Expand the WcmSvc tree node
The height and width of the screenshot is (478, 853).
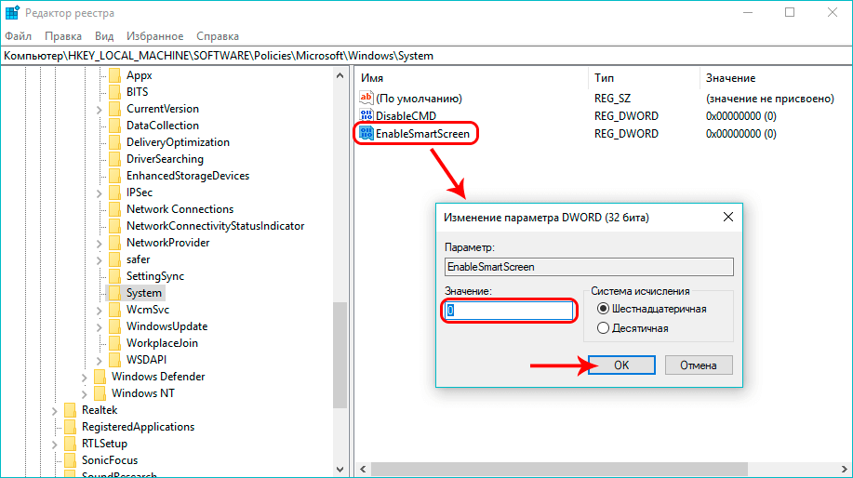pos(99,311)
